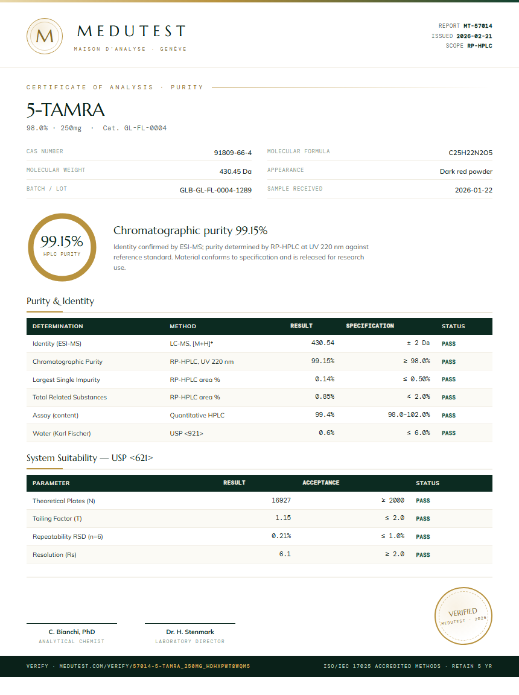Image resolution: width=519 pixels, height=695 pixels.
Task: Select batch lot GLB-GL-FL-0004-1289
Action: pyautogui.click(x=215, y=189)
